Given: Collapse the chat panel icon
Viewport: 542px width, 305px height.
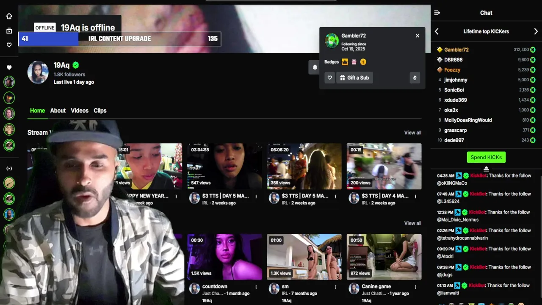Looking at the screenshot, I should pos(437,13).
